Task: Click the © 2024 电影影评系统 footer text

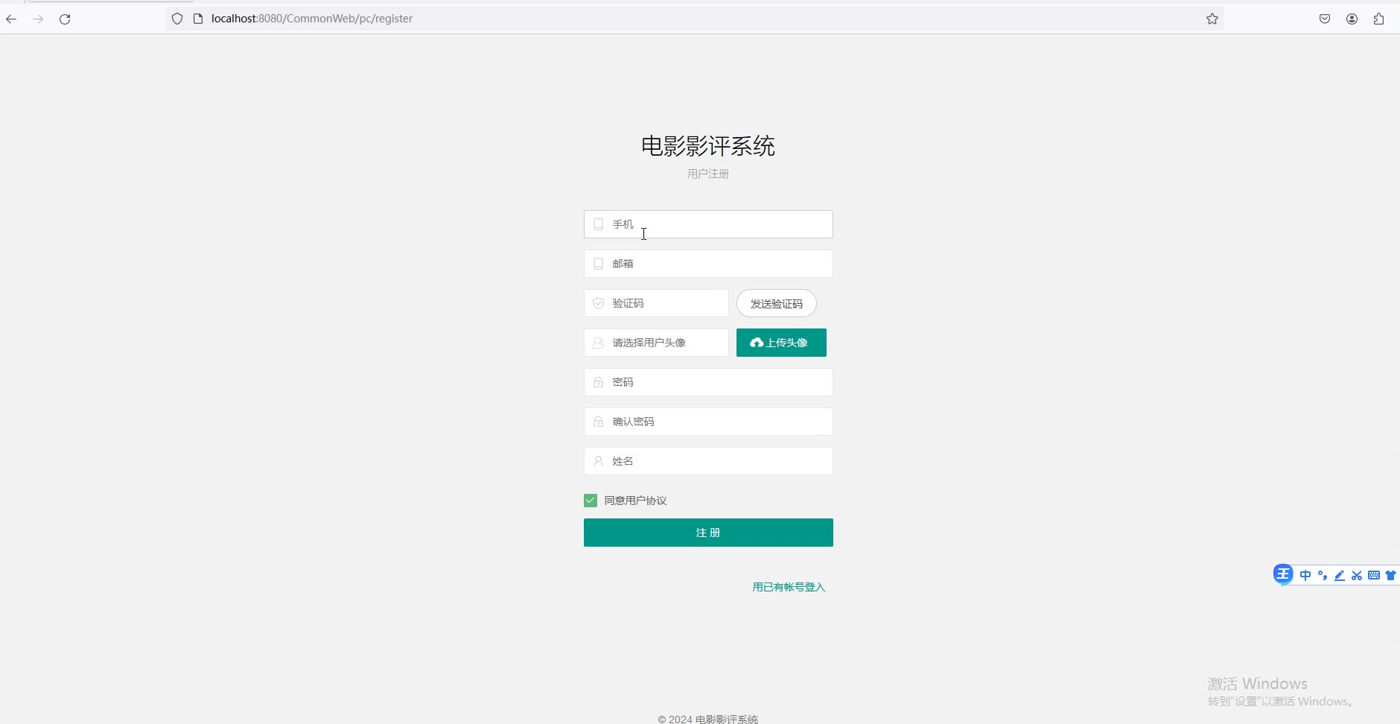Action: (708, 719)
